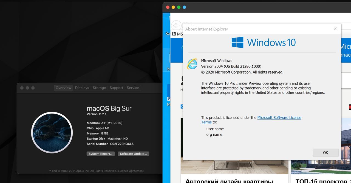The height and width of the screenshot is (183, 351).
Task: Click the macOS Big Sur title text
Action: (109, 108)
